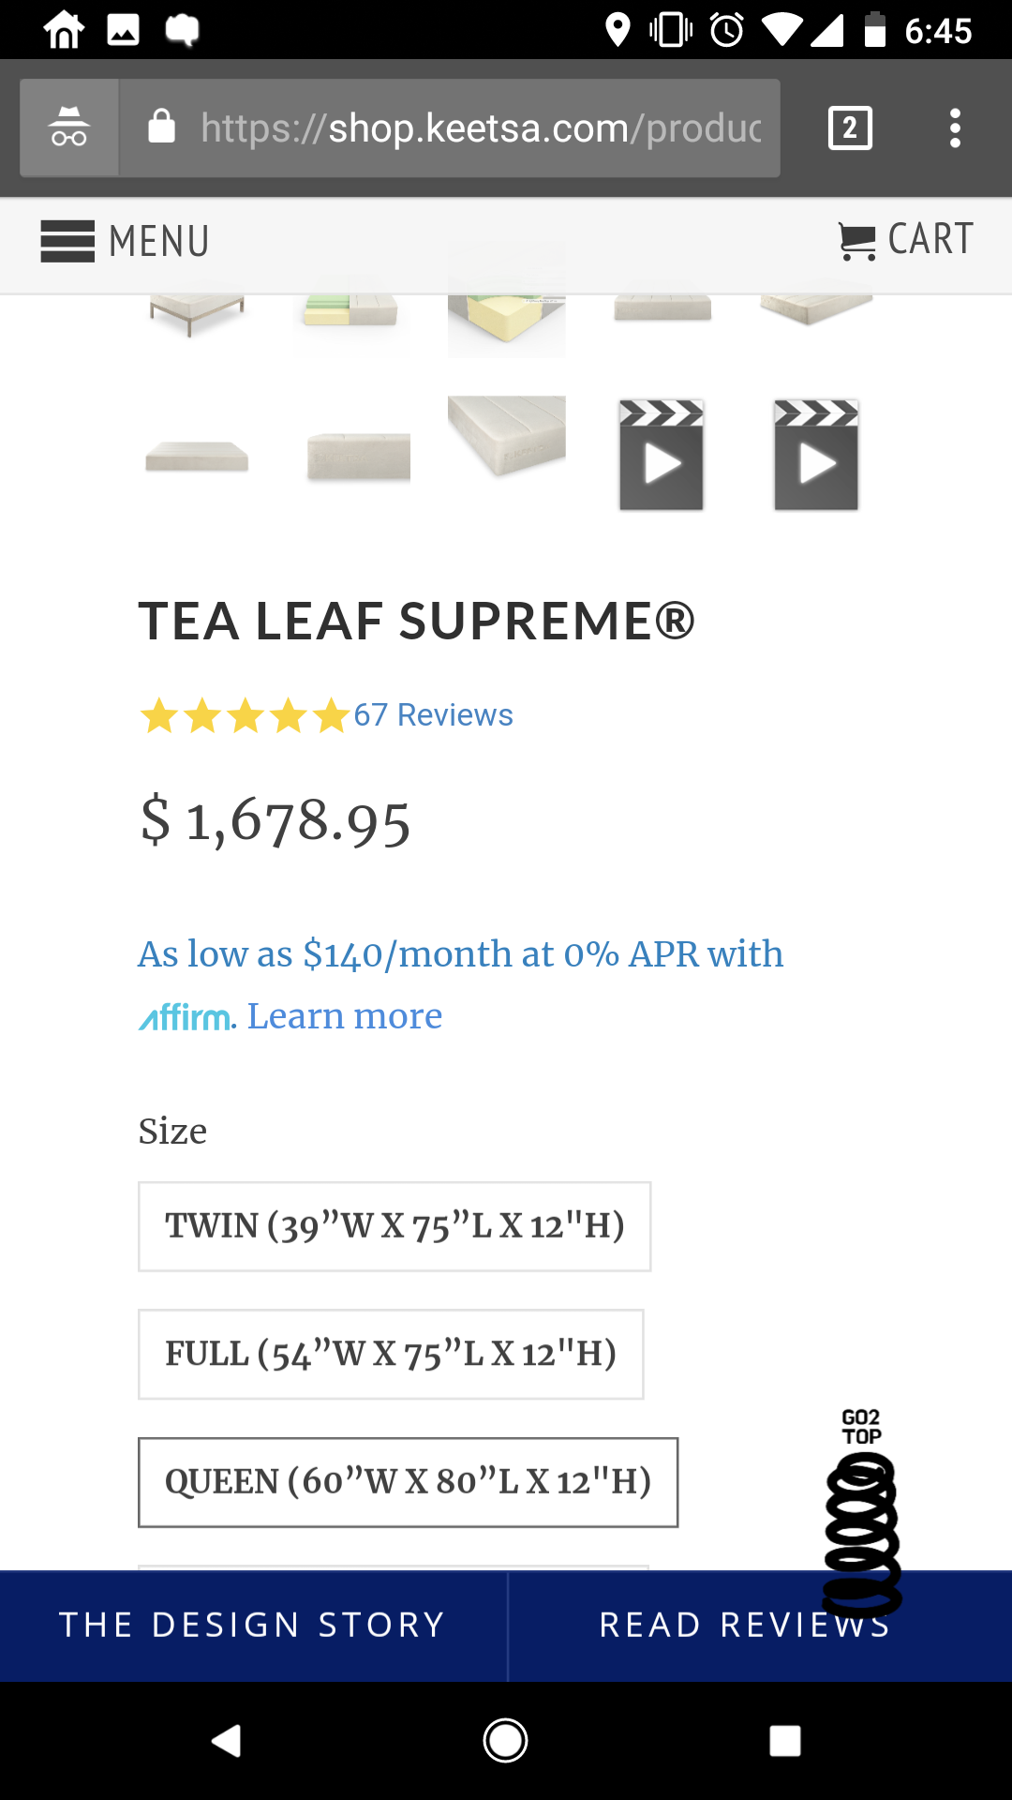This screenshot has height=1800, width=1012.
Task: Click Affirm Learn more link
Action: pyautogui.click(x=344, y=1016)
